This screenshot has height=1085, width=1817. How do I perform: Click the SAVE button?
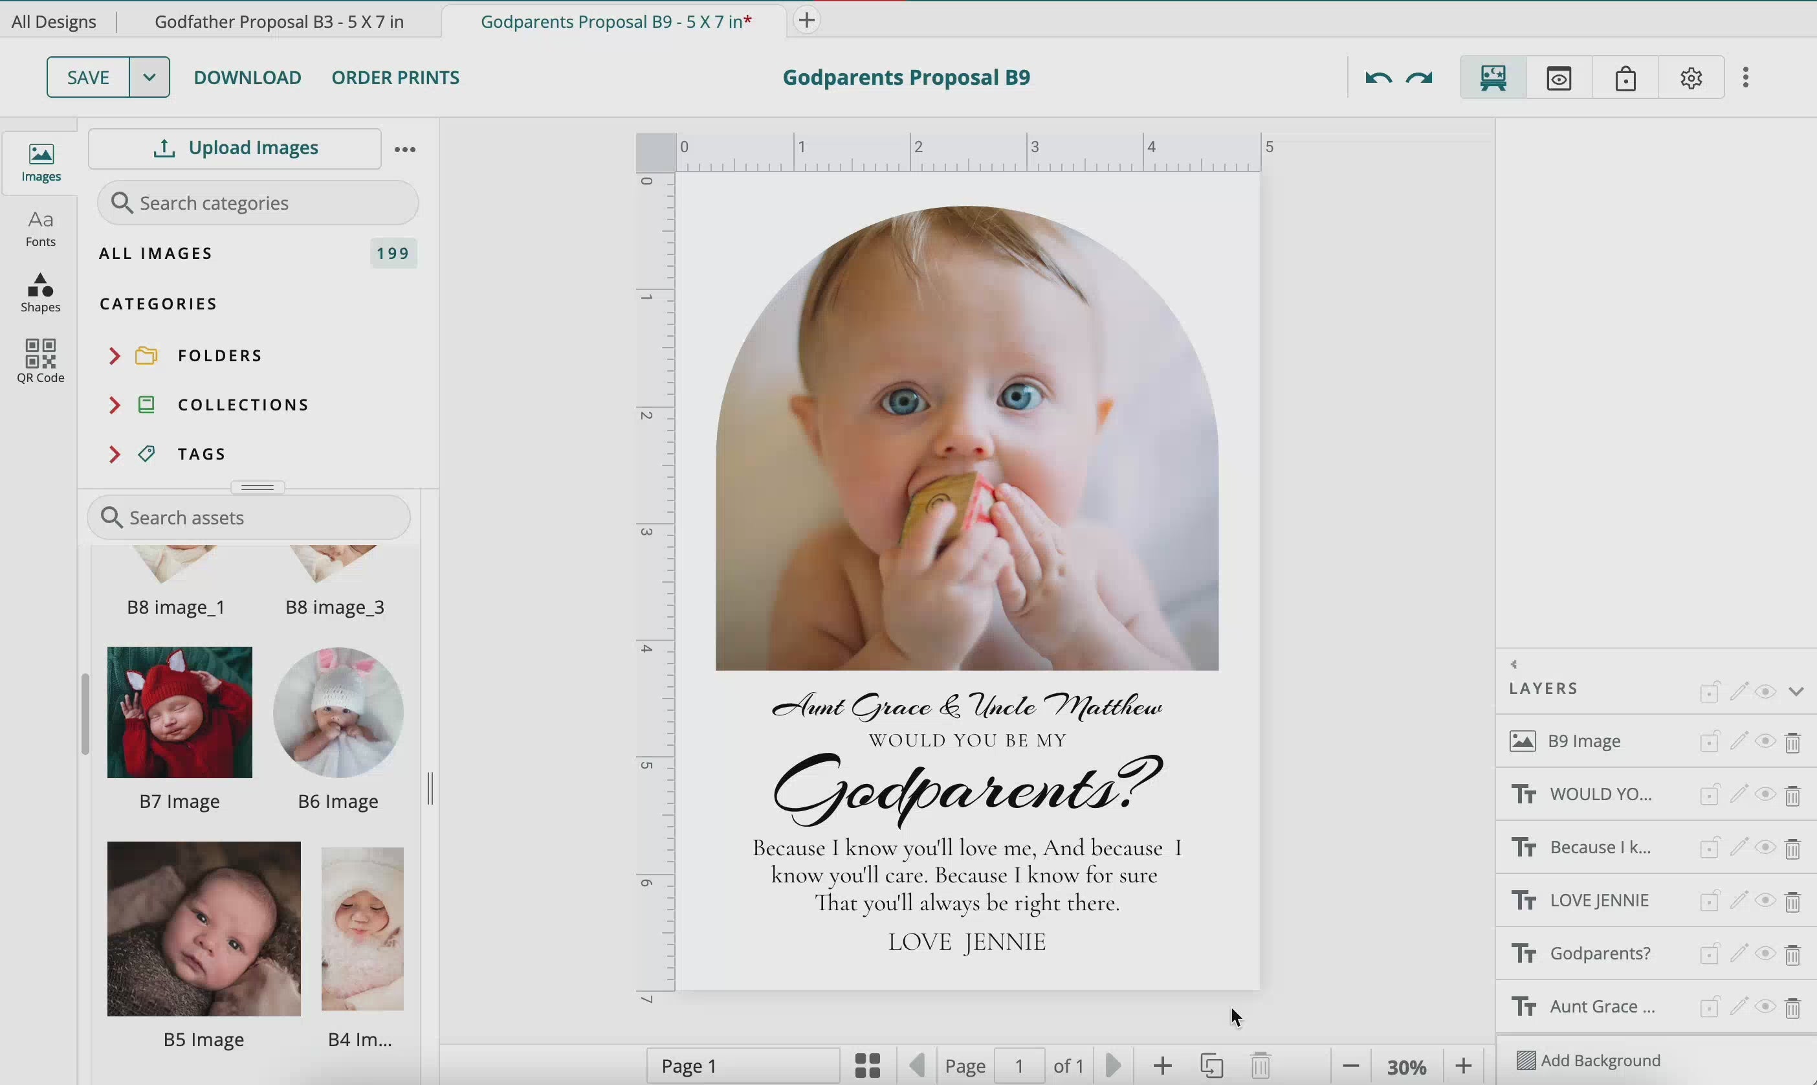(x=87, y=77)
